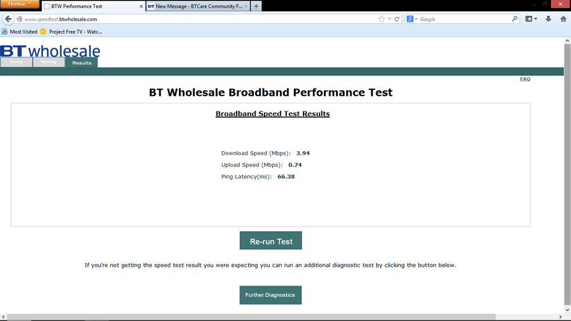
Task: Select the Results site tab
Action: point(82,63)
